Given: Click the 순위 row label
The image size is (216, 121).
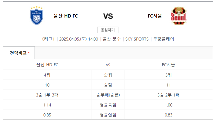Looking at the screenshot, I should click(108, 75).
